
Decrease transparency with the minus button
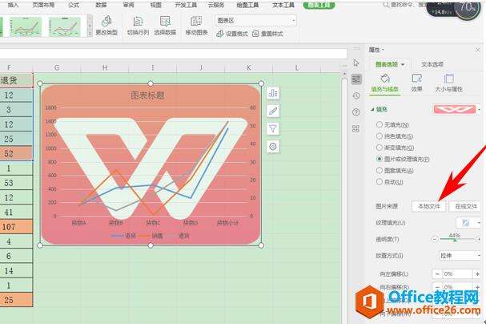435,239
